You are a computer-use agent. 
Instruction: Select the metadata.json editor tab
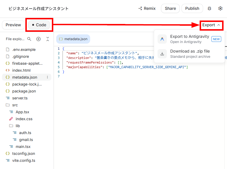(x=73, y=39)
